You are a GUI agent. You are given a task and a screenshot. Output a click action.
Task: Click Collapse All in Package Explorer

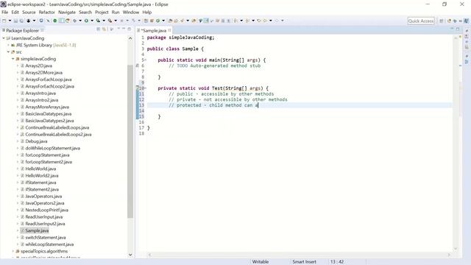98,29
